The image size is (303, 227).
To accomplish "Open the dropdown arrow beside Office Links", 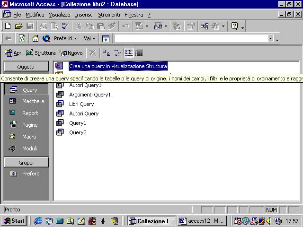I will 147,26.
